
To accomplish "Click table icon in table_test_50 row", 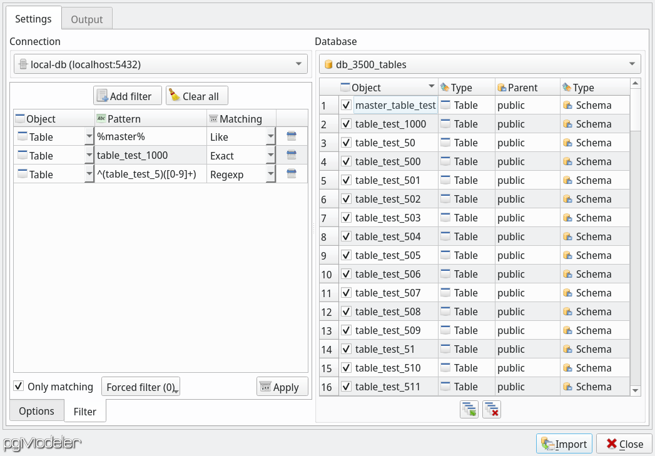I will tap(445, 143).
